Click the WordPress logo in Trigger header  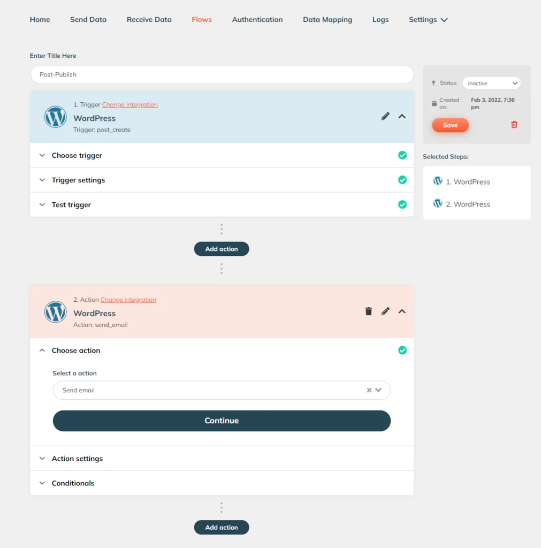pyautogui.click(x=55, y=117)
